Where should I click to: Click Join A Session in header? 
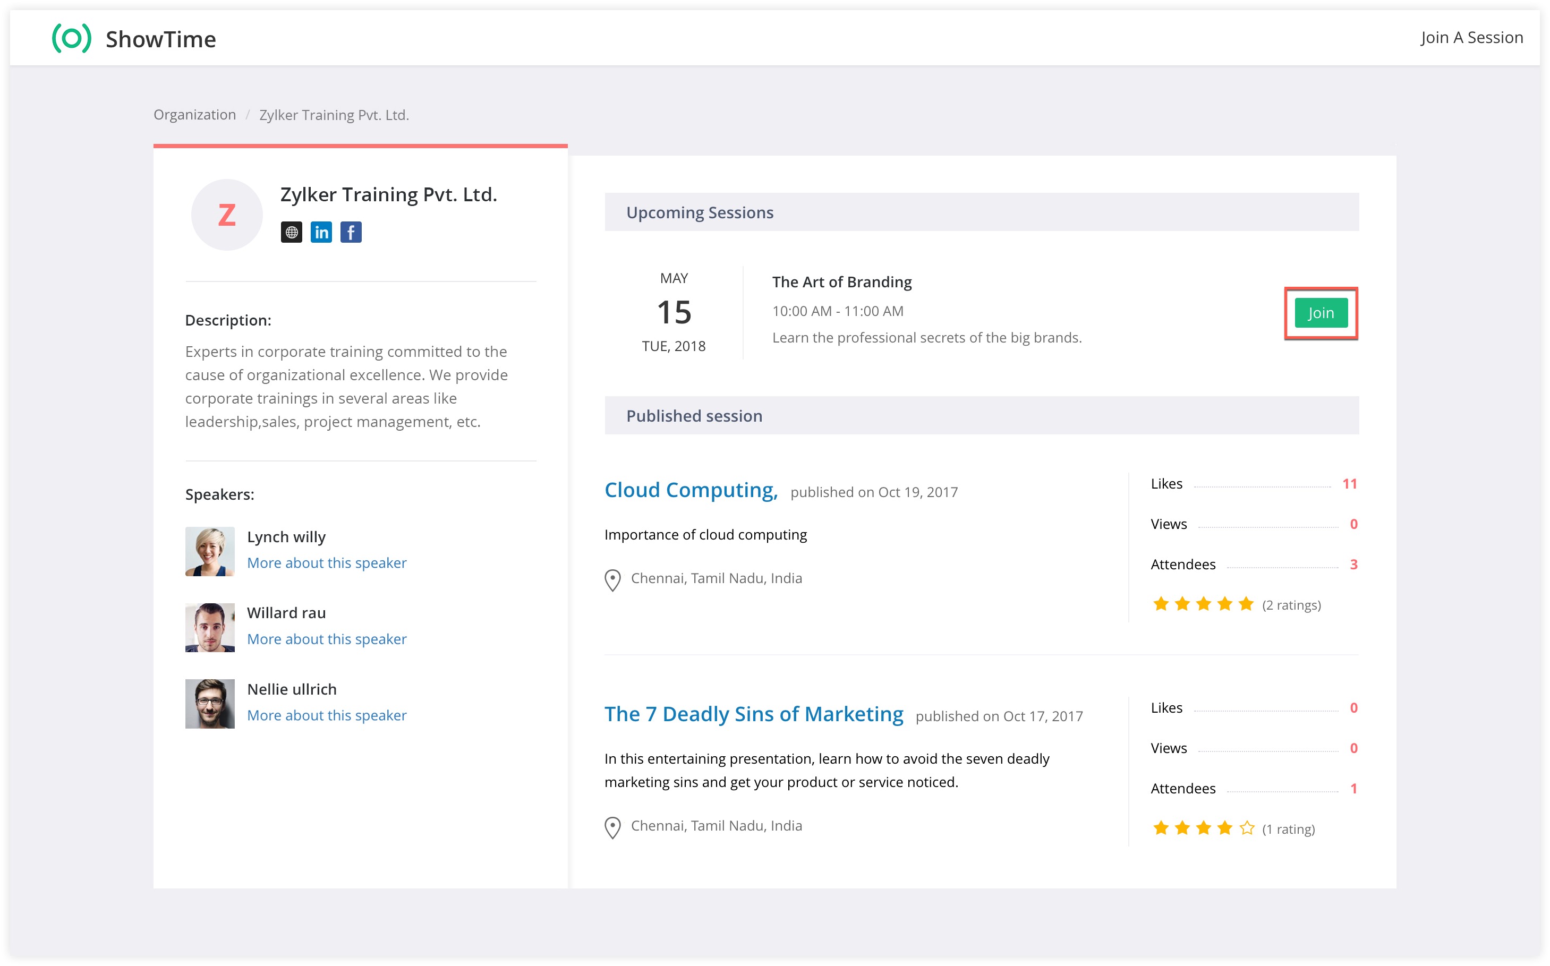pyautogui.click(x=1471, y=38)
